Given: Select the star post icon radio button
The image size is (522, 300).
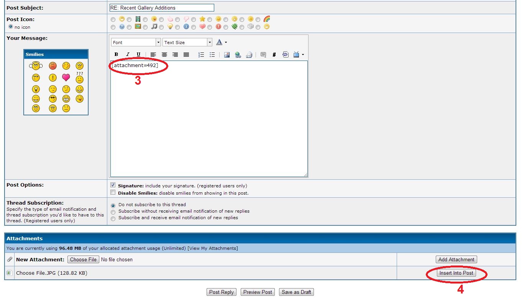Looking at the screenshot, I should 194,20.
